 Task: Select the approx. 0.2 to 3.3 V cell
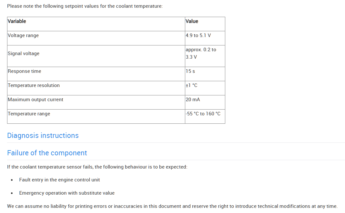coord(201,53)
